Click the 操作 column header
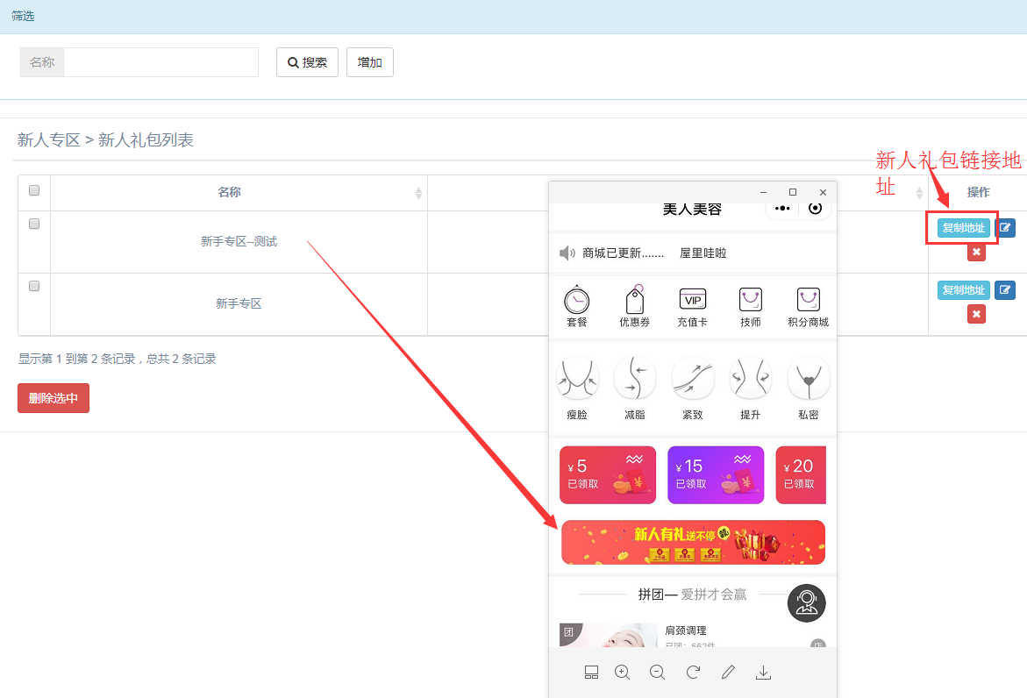1027x698 pixels. pyautogui.click(x=979, y=192)
